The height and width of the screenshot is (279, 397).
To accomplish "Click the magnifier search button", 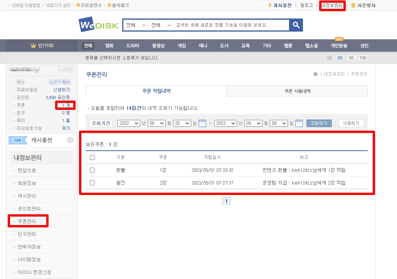I will tap(296, 25).
